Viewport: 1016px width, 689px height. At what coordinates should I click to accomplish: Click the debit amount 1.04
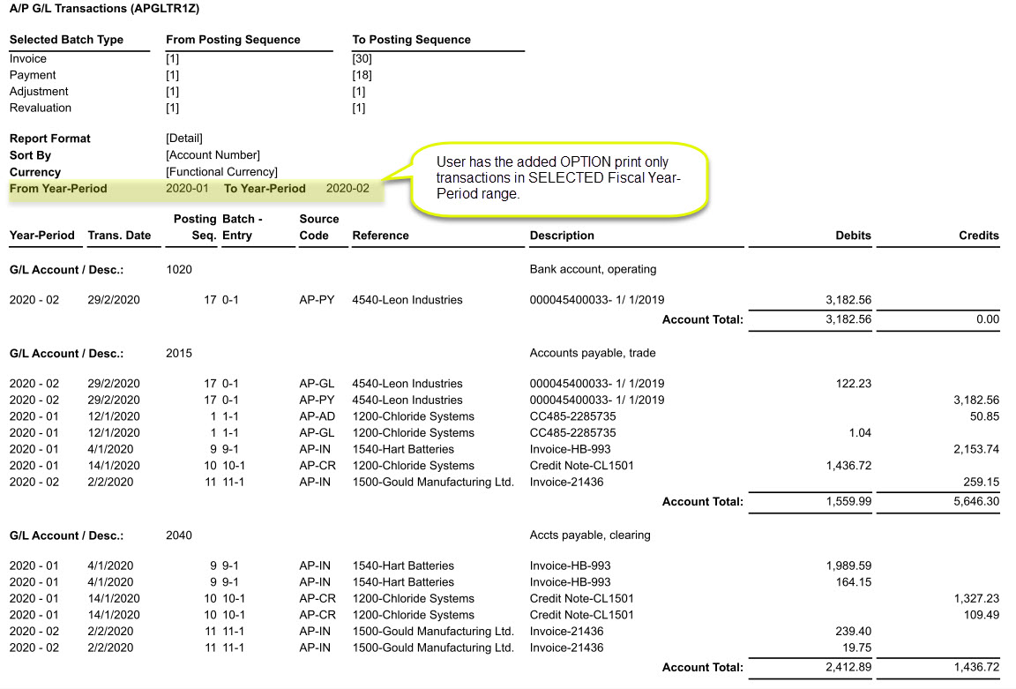(x=860, y=432)
